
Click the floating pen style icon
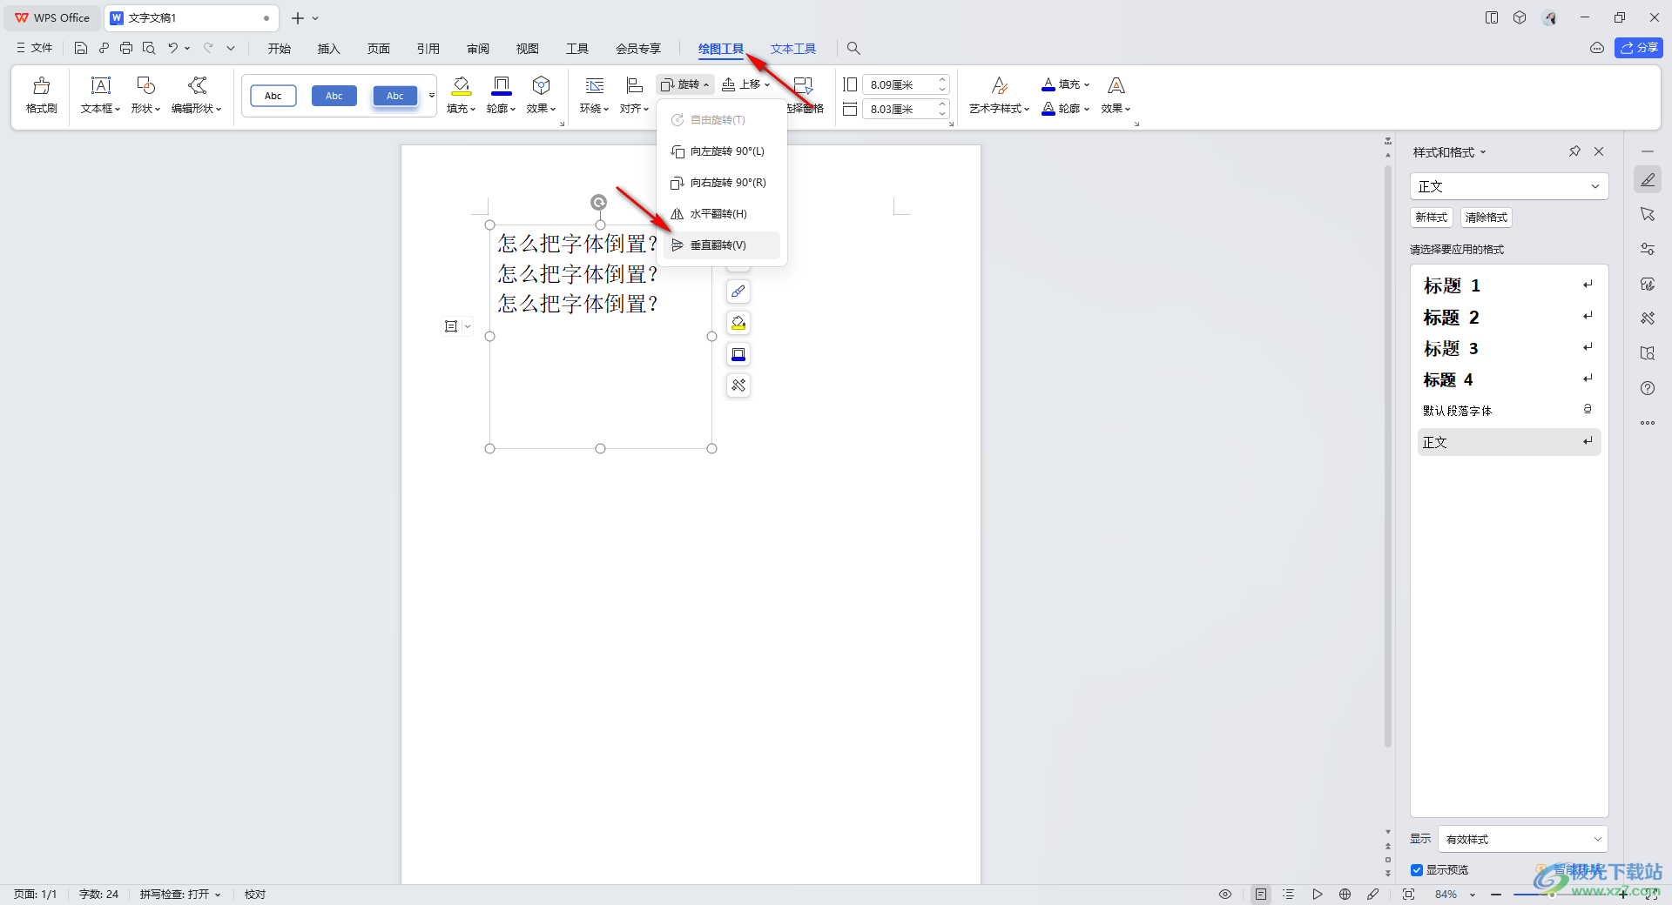738,292
